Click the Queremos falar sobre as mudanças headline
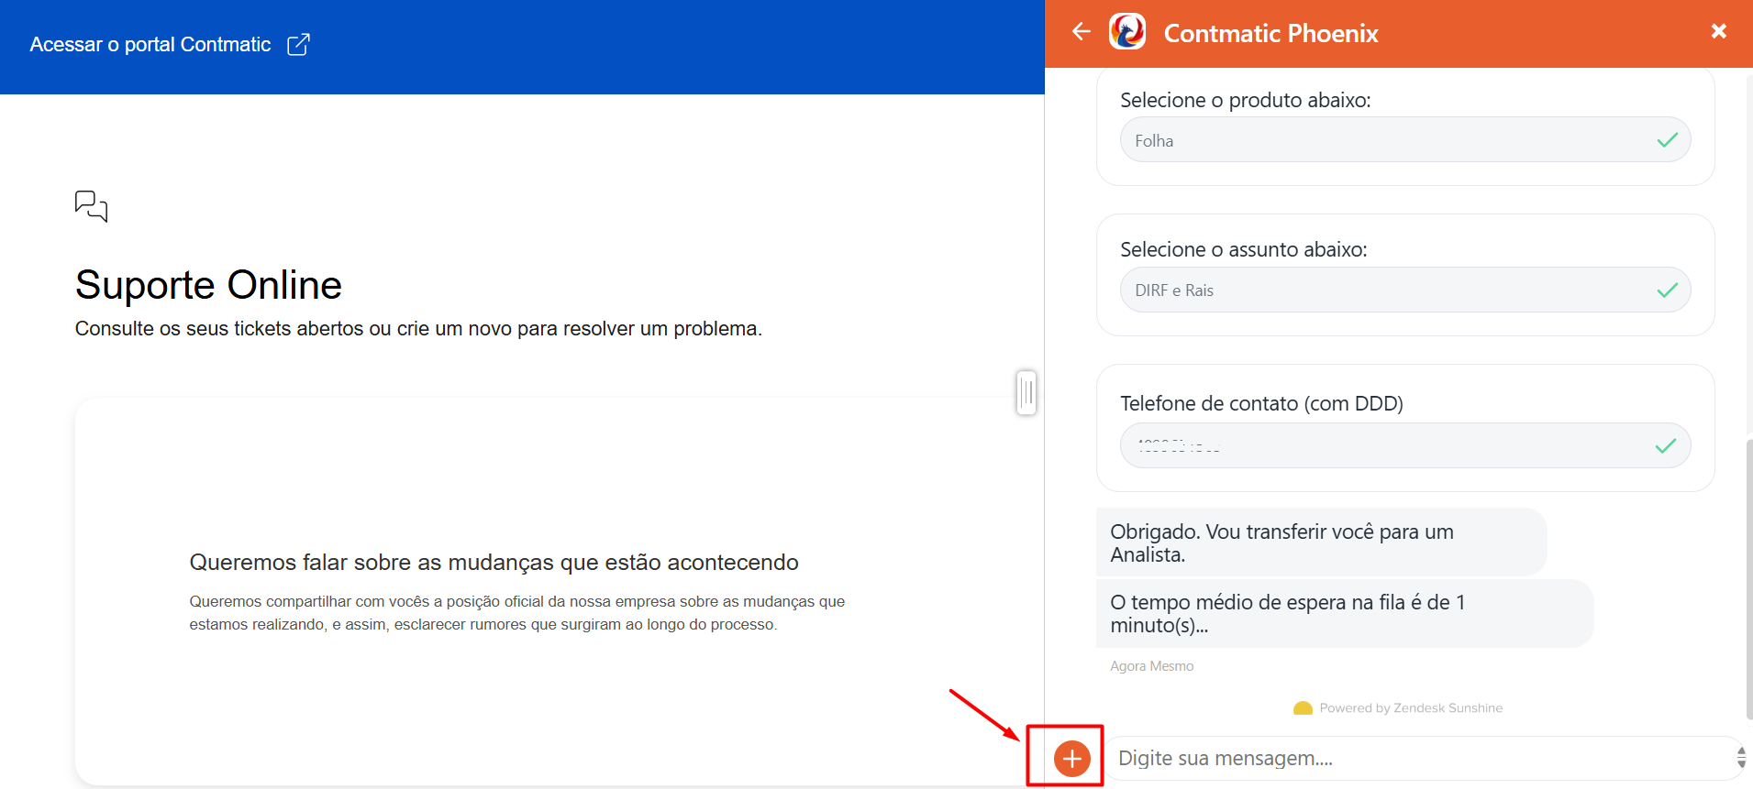Viewport: 1753px width, 789px height. [494, 562]
